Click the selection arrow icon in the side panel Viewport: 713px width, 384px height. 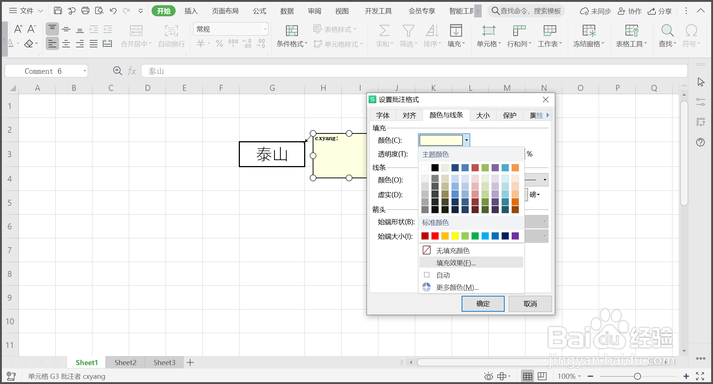click(701, 82)
